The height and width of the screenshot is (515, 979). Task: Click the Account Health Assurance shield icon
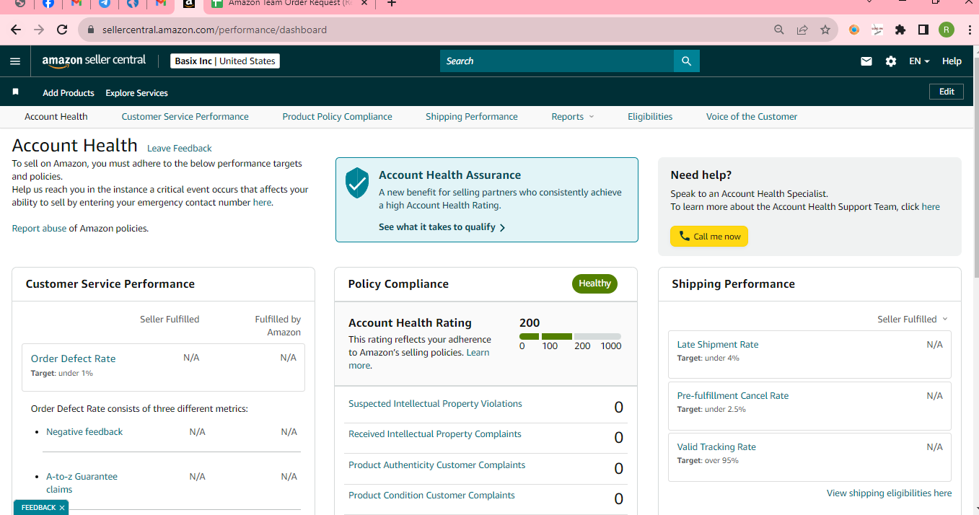[357, 183]
